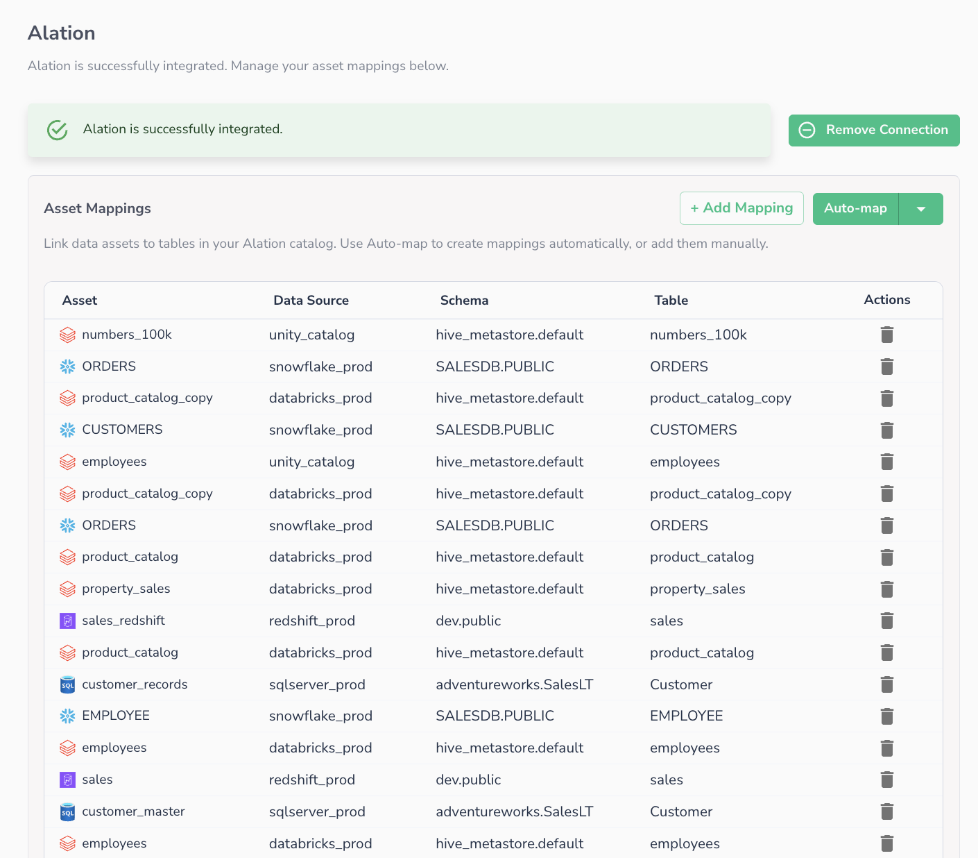978x858 pixels.
Task: Click the Schema column header
Action: 464,301
